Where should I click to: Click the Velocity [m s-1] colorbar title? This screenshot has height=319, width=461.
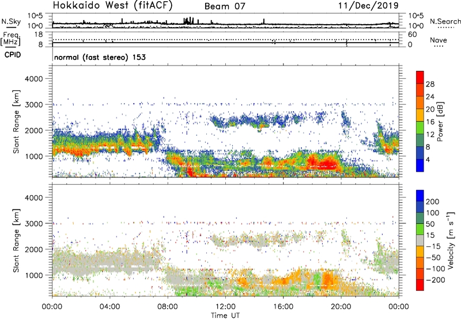451,240
